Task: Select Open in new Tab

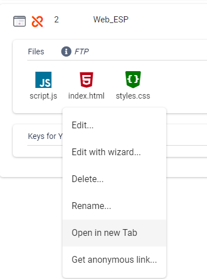Action: pyautogui.click(x=114, y=233)
